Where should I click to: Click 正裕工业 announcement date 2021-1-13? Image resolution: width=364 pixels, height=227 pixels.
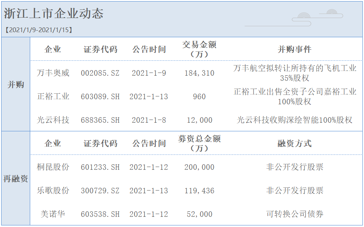point(149,96)
